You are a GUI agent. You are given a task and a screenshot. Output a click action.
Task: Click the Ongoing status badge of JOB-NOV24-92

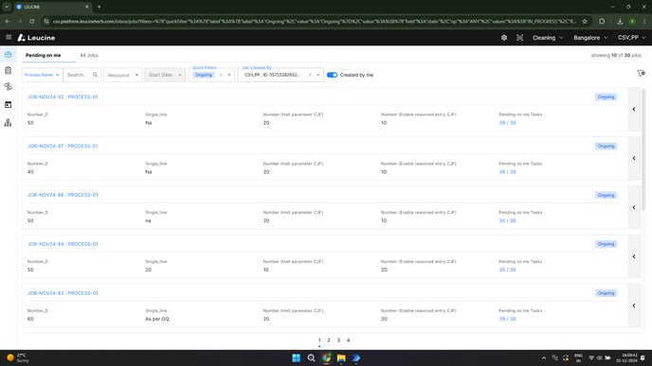pyautogui.click(x=606, y=97)
